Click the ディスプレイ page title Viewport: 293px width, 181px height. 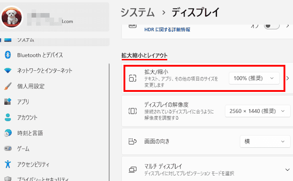click(x=196, y=13)
